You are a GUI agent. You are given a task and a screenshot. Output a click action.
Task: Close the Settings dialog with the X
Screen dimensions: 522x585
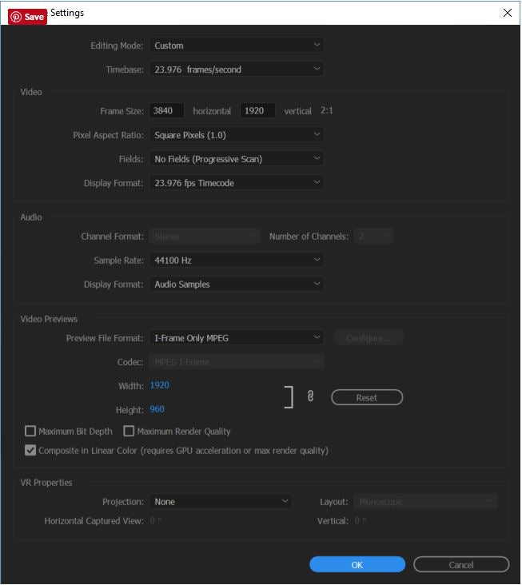(508, 13)
